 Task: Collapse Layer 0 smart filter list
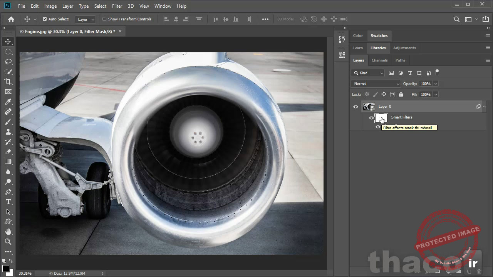click(x=485, y=107)
